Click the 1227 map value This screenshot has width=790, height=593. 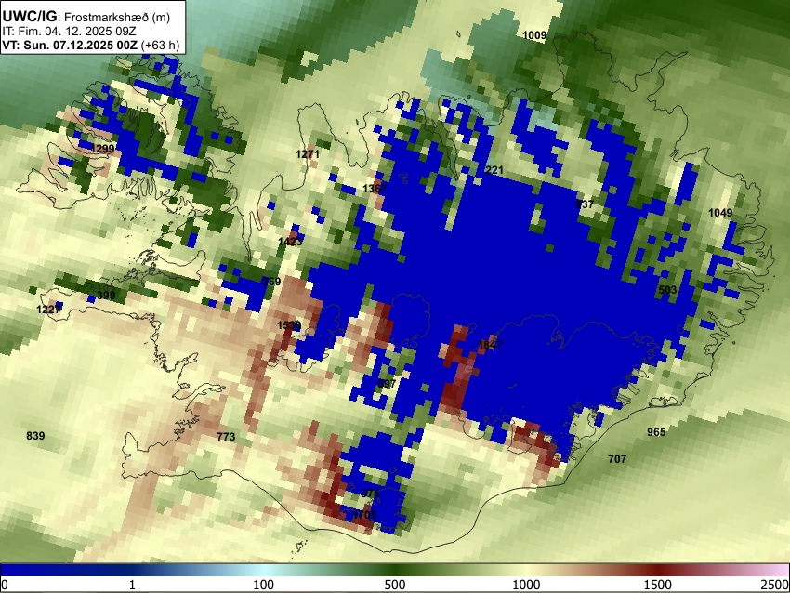coord(49,310)
